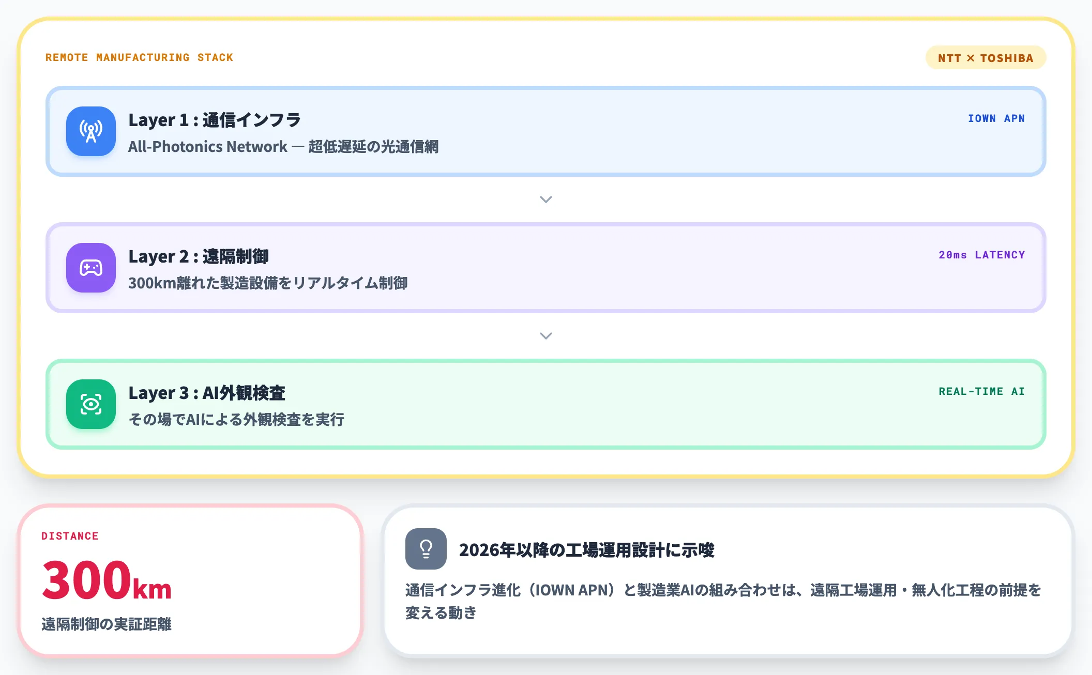Click the Layer 3 eye scan icon
Screen dimensions: 1092x675
91,404
